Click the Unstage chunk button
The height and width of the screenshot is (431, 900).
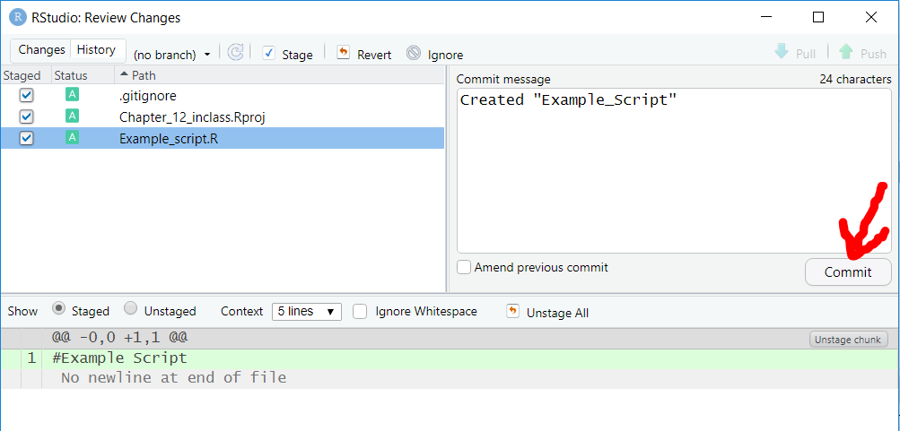point(848,340)
